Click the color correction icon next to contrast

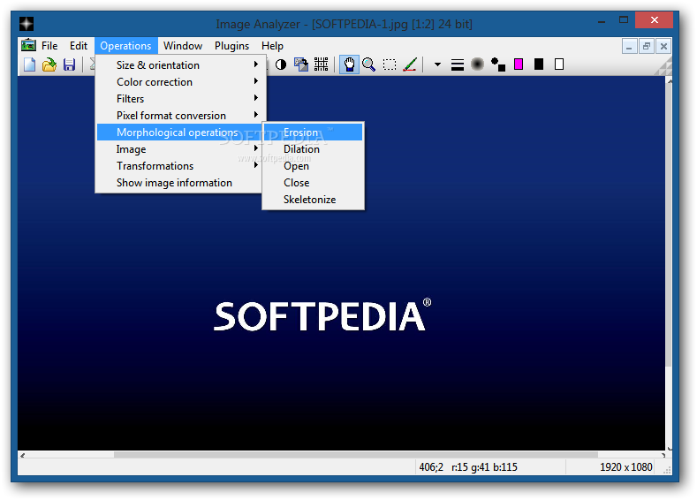301,64
